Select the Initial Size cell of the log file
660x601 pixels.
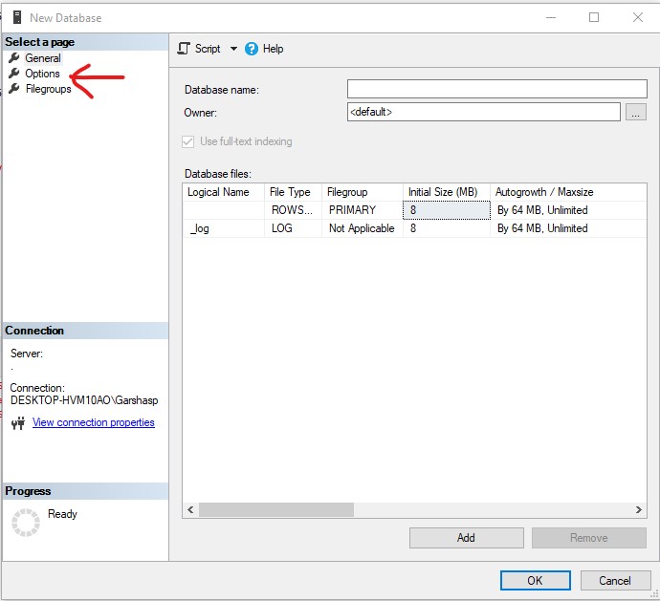pyautogui.click(x=446, y=228)
